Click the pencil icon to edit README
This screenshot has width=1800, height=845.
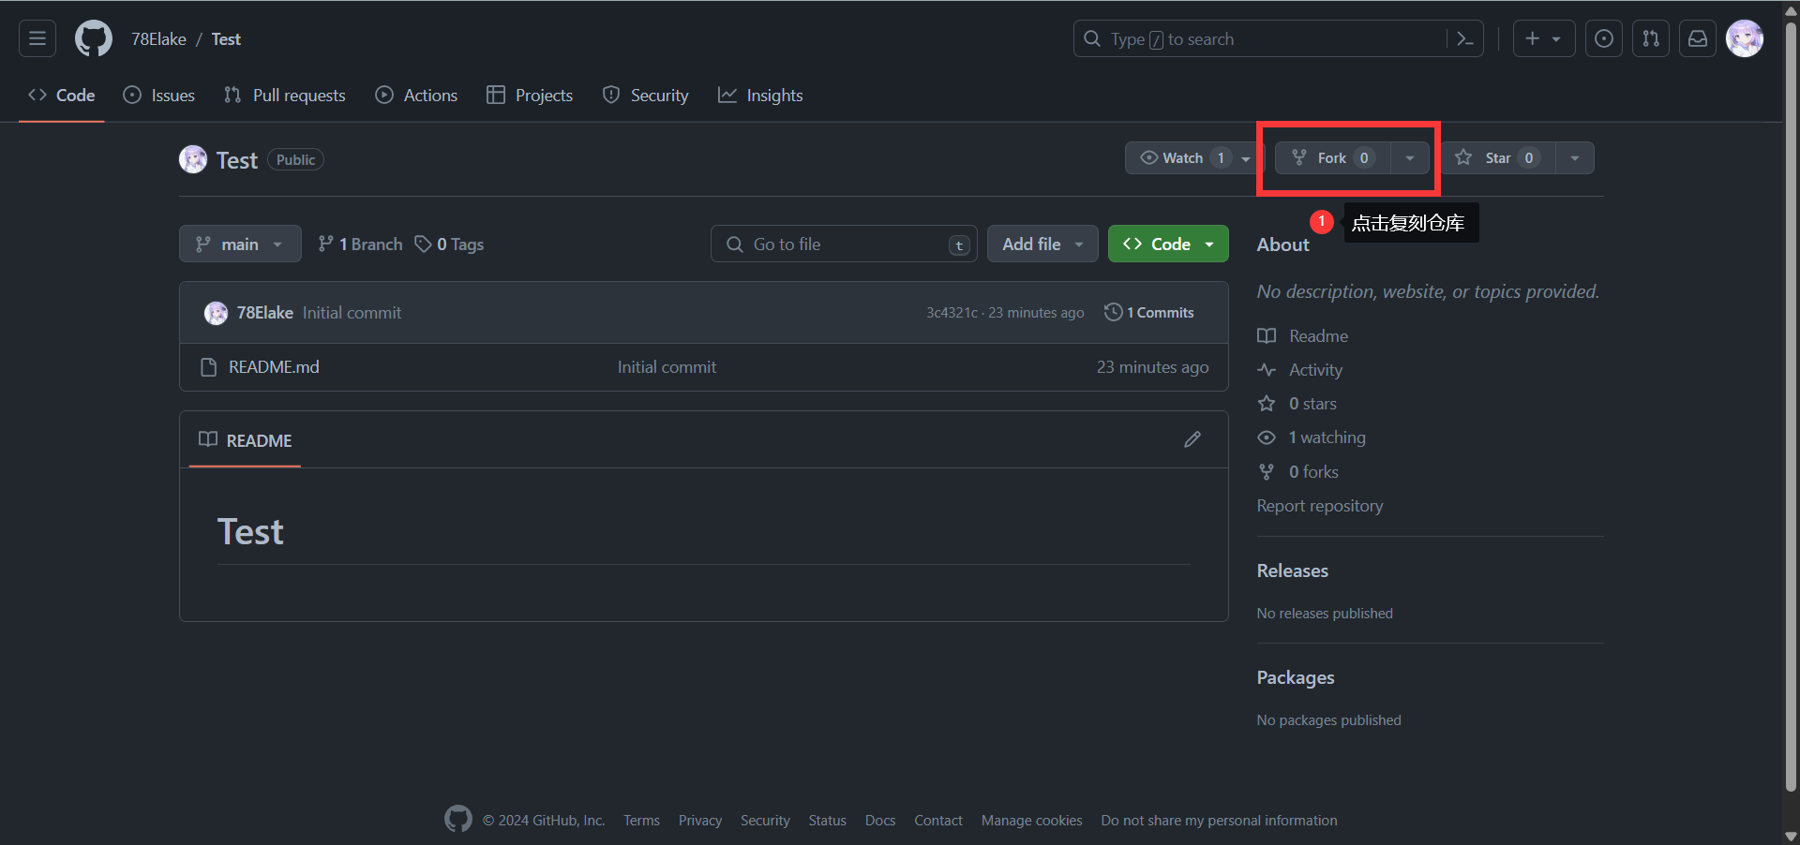(1192, 439)
